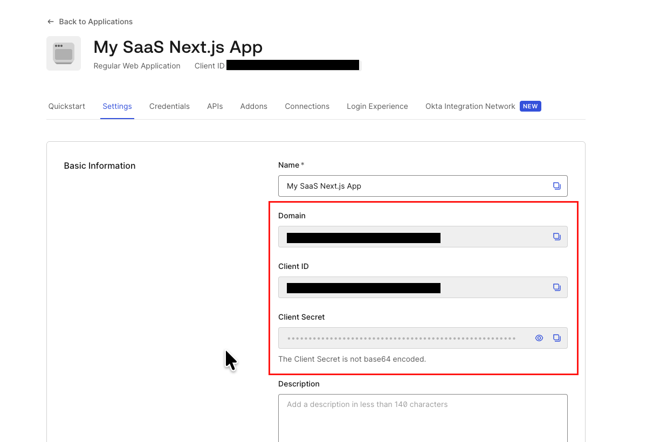Click the NEW badge on Okta Integration Network
The image size is (647, 442).
click(x=530, y=106)
